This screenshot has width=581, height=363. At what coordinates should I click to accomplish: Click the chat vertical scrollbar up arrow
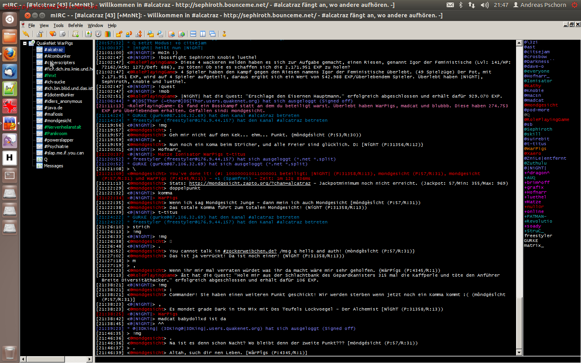coord(519,43)
